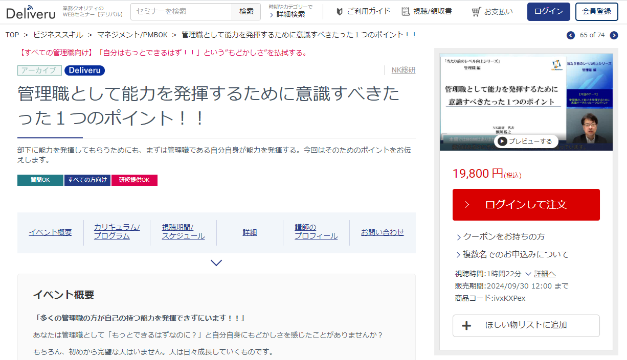This screenshot has height=360, width=627.
Task: Click red ログインして注文 order button
Action: 526,205
